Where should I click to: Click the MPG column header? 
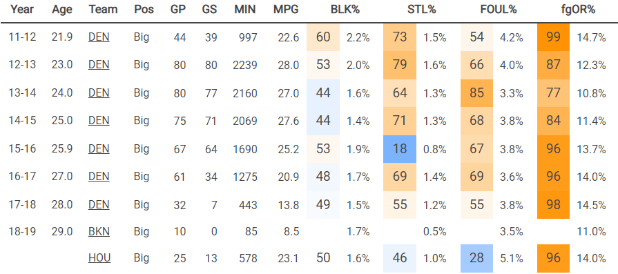(x=286, y=10)
